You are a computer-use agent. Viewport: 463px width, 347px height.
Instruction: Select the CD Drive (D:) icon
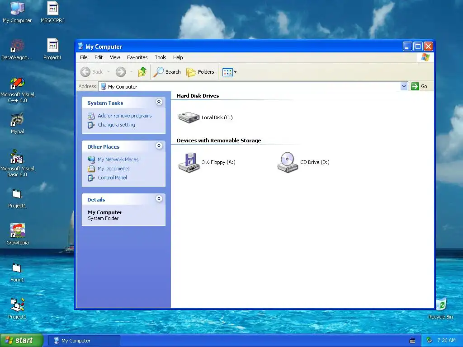(288, 162)
